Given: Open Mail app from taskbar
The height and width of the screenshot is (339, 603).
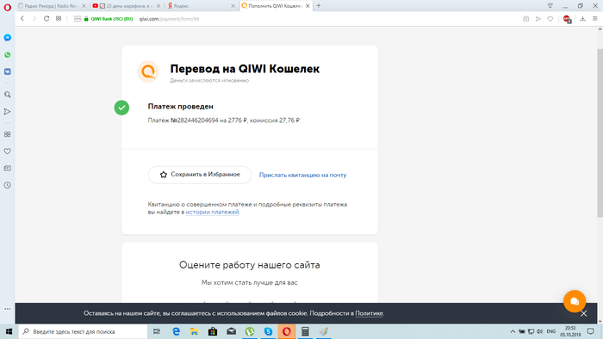Looking at the screenshot, I should (231, 331).
